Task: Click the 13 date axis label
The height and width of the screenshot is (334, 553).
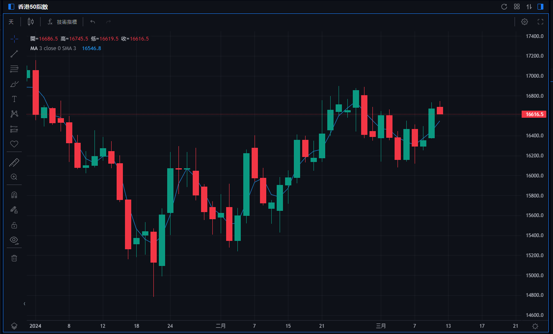Action: click(448, 326)
